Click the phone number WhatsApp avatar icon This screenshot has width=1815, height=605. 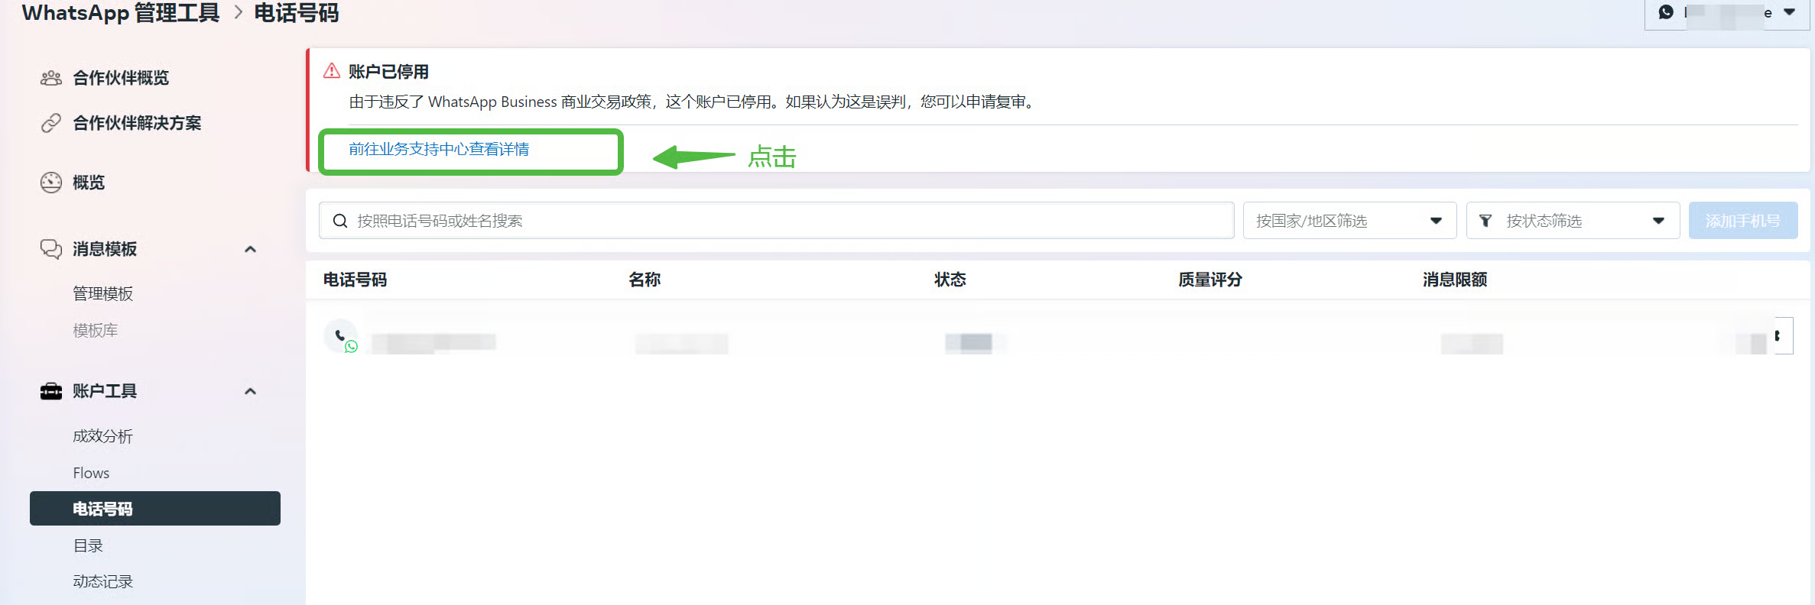click(x=341, y=336)
